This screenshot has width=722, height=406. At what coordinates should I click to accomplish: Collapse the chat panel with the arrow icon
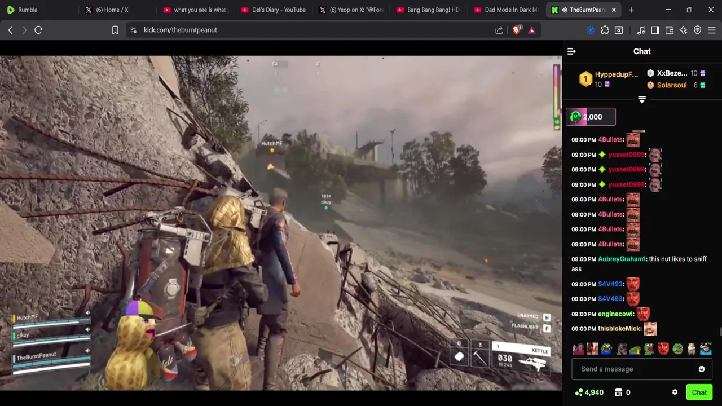571,51
